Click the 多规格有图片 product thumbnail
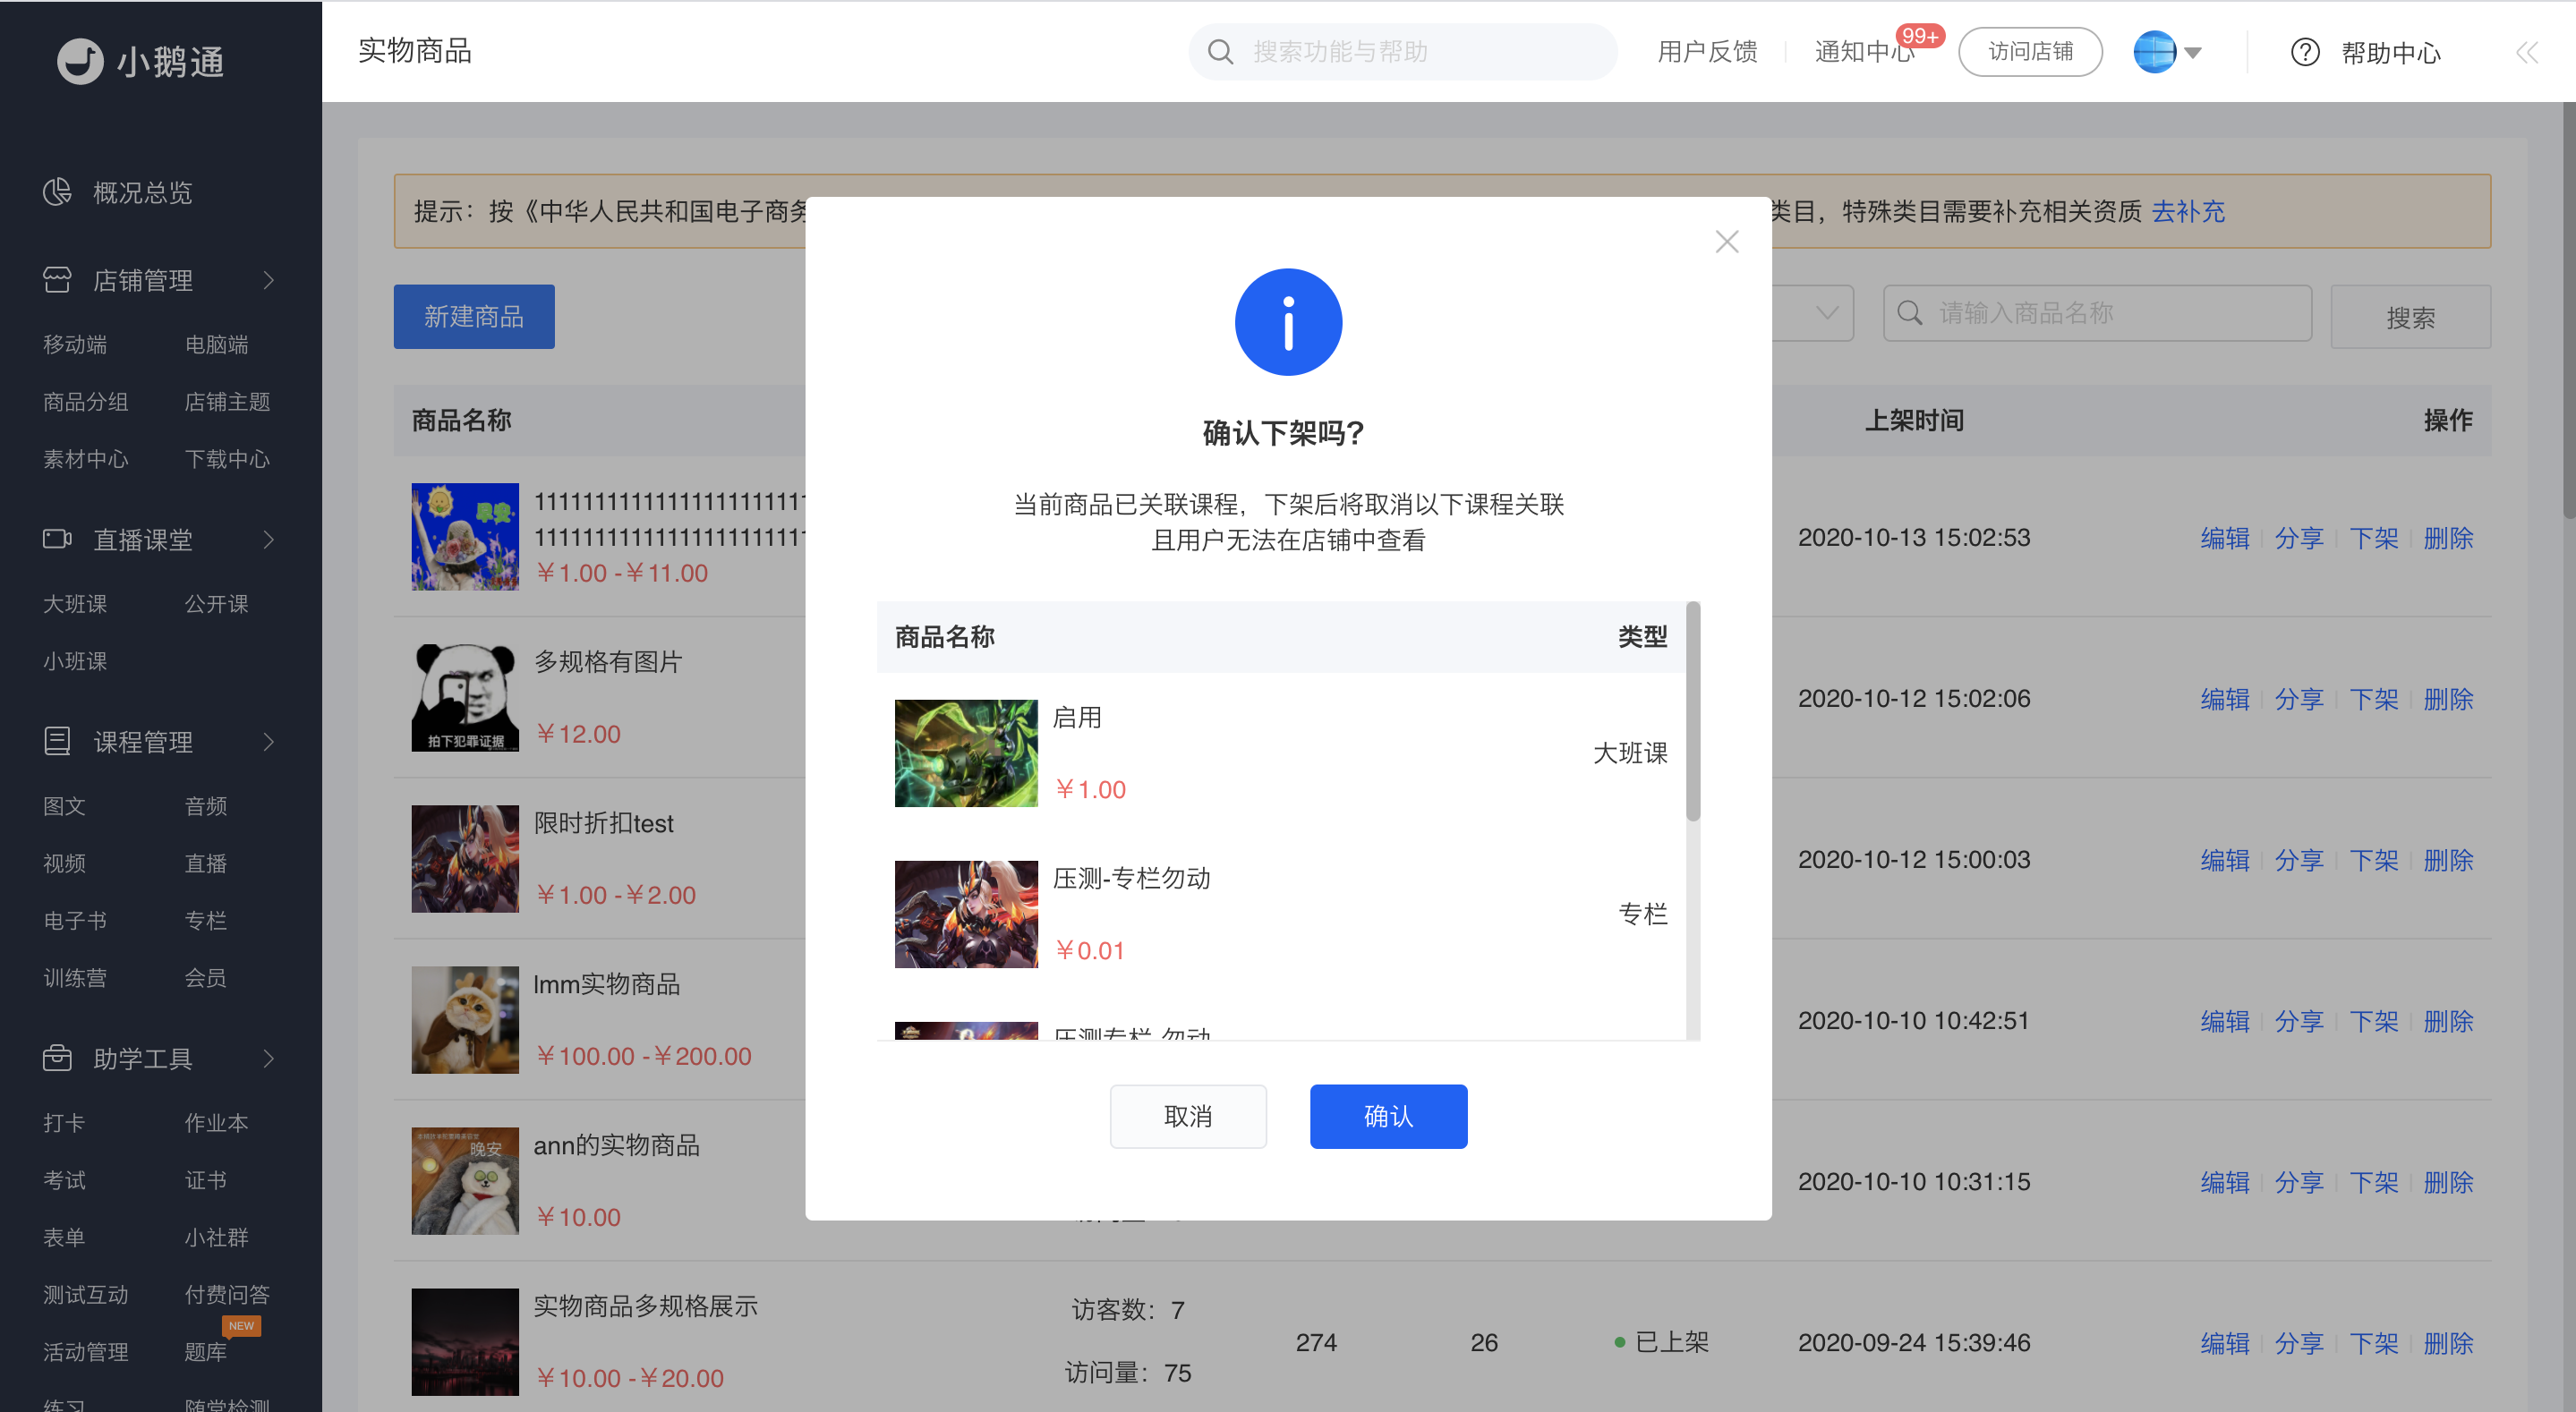The width and height of the screenshot is (2576, 1412). 465,698
